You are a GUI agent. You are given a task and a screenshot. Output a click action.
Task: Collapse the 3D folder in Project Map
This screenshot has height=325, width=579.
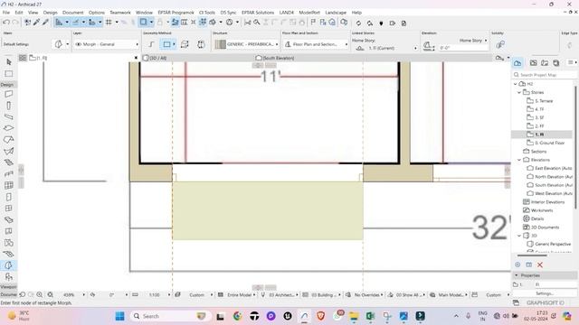519,236
